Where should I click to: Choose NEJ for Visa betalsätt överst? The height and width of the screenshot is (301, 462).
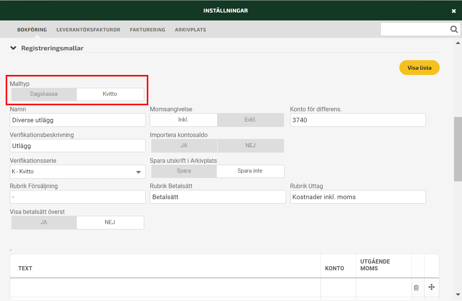pos(110,222)
